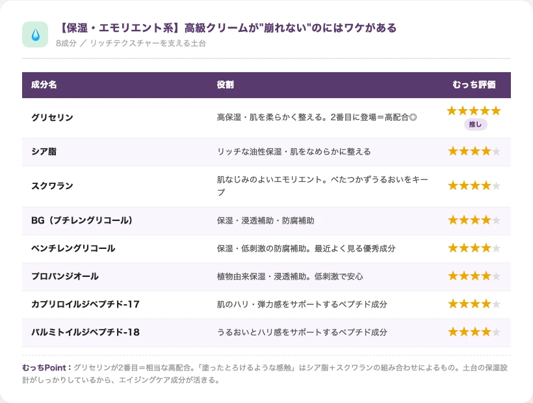The image size is (533, 403).
Task: Click the description うるおいとハリ感をサポートするペプチド成分
Action: [302, 332]
